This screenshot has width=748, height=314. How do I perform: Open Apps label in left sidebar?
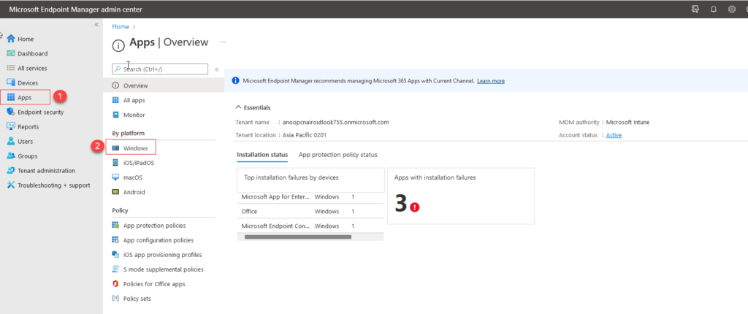pos(25,97)
